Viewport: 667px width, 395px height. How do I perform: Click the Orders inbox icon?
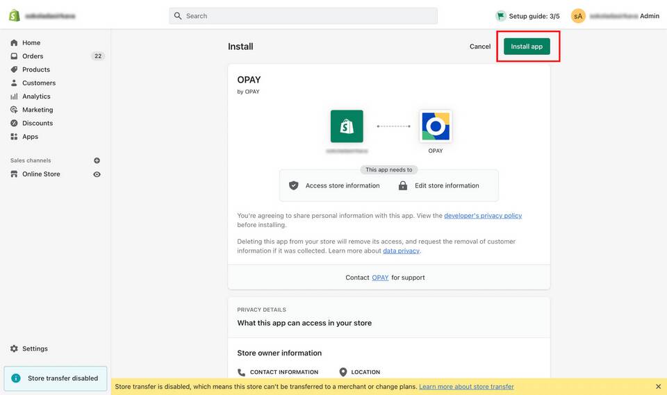(14, 56)
